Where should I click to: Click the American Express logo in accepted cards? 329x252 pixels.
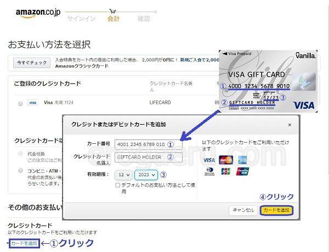(242, 160)
